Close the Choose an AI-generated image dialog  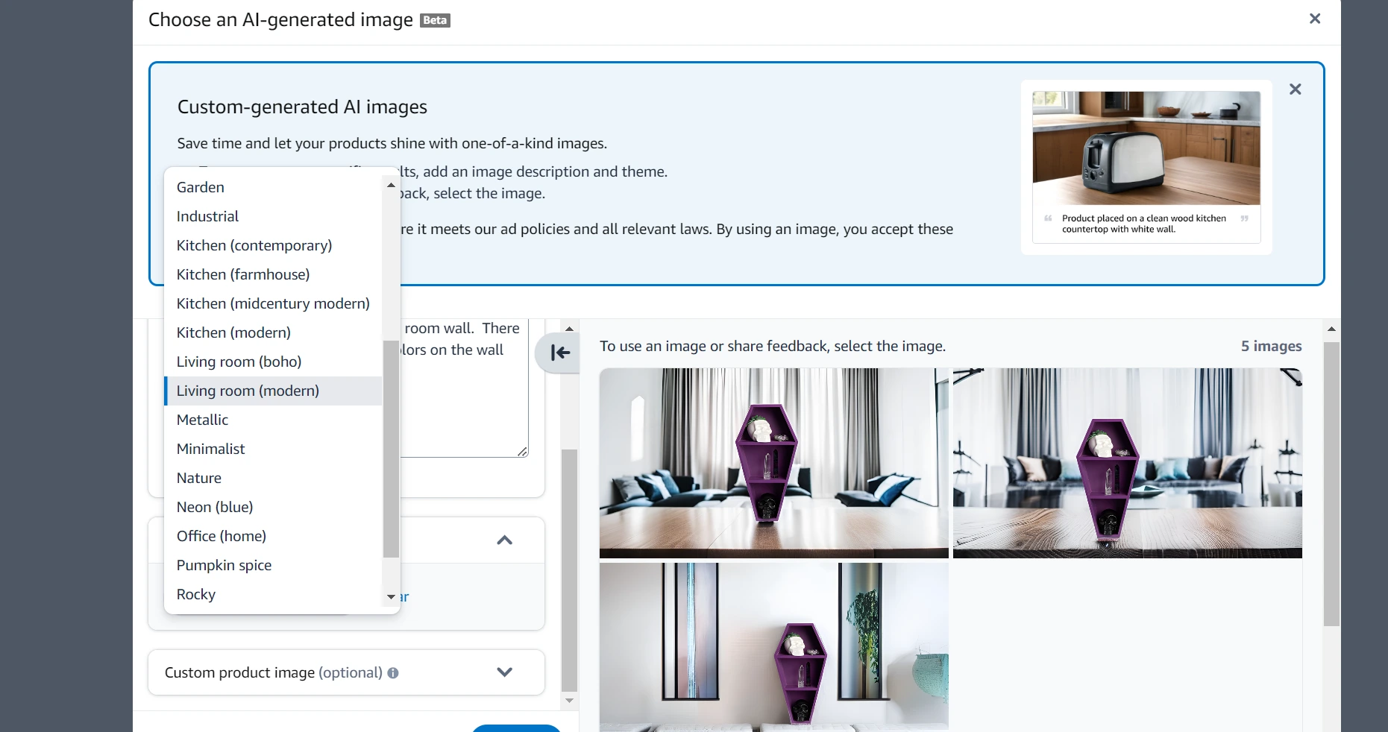coord(1314,19)
